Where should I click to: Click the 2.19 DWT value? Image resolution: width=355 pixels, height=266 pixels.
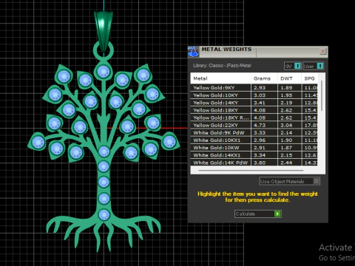click(x=286, y=103)
